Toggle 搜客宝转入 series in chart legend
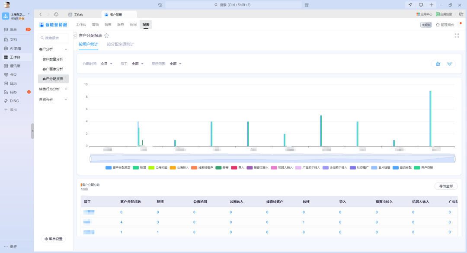Screen dimensions: 467x253 (258, 167)
